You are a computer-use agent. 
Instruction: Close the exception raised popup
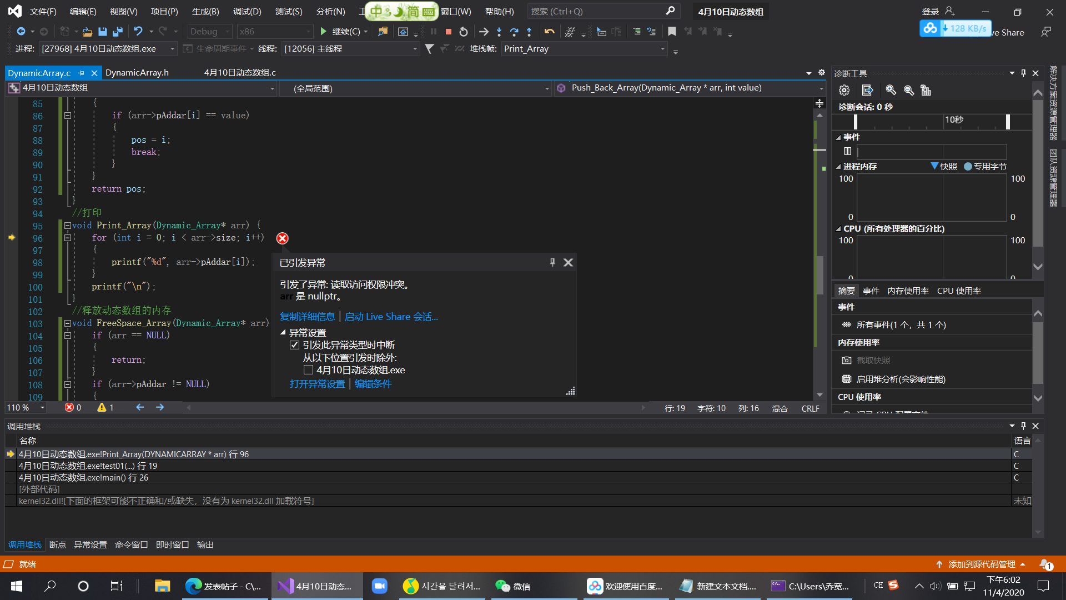[x=568, y=262]
